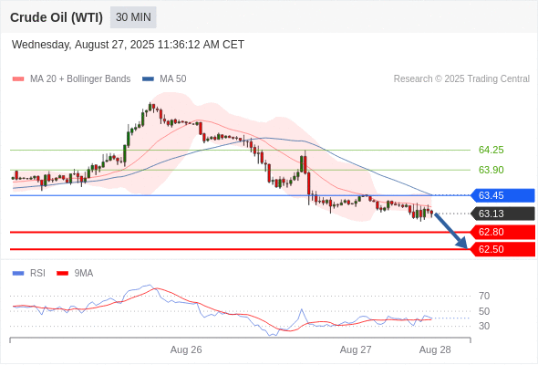Screen dimensions: 538x365
Task: Click the blue downward forecast arrow
Action: point(450,231)
